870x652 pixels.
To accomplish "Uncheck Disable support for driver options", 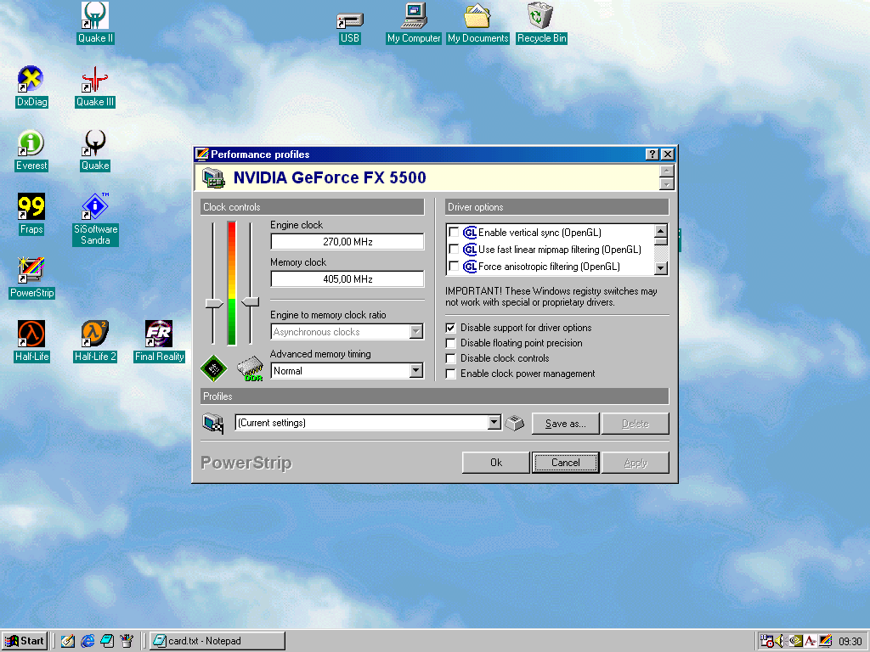I will pyautogui.click(x=451, y=328).
